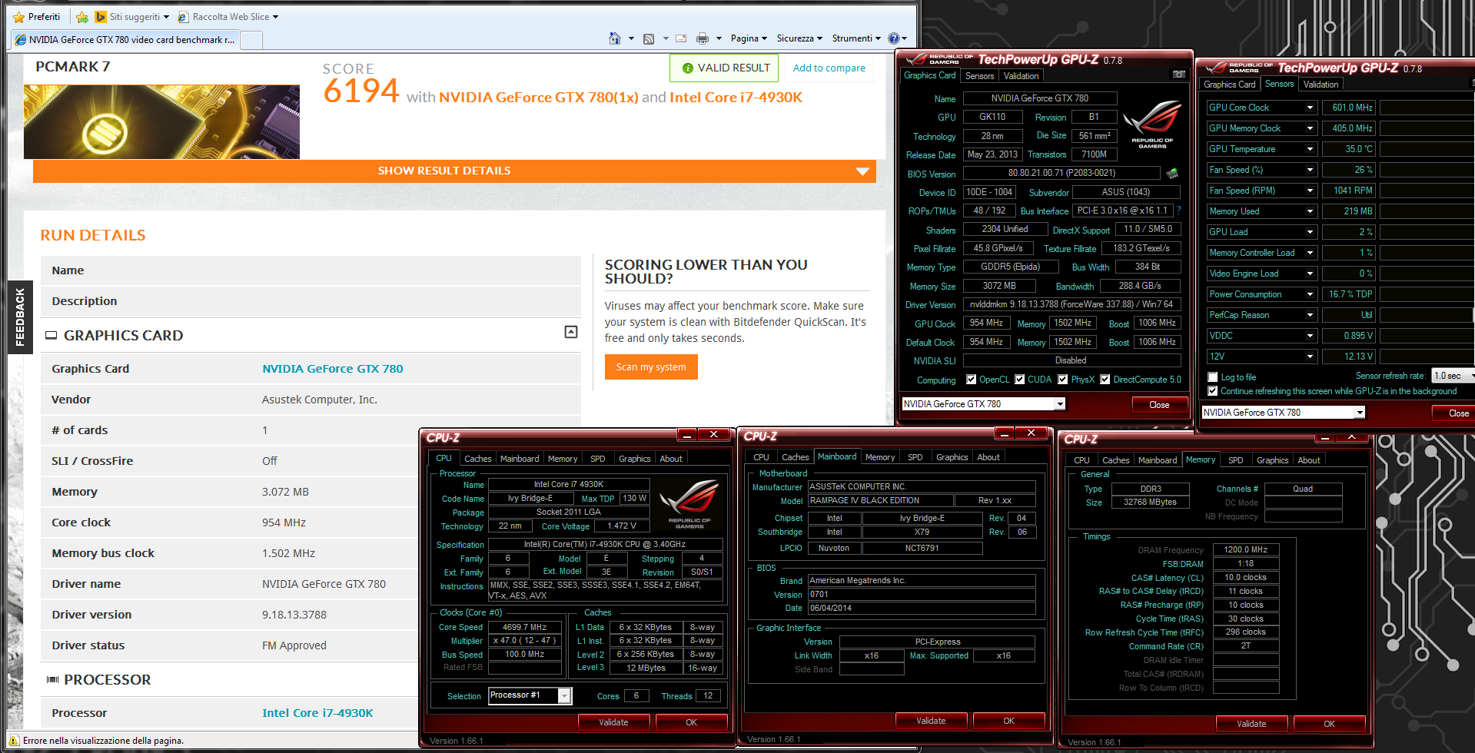The height and width of the screenshot is (753, 1475).
Task: Click the Bus Interface question mark in GPU-Z
Action: tap(1178, 211)
